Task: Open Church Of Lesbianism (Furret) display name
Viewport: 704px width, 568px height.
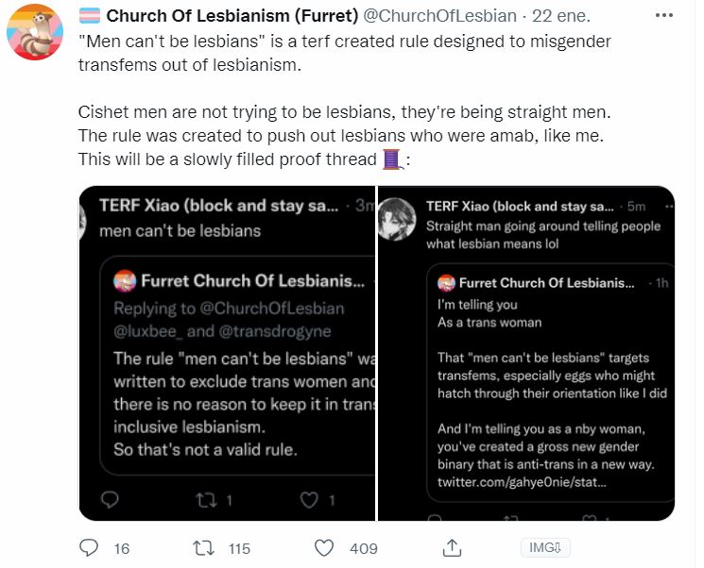Action: (x=232, y=16)
